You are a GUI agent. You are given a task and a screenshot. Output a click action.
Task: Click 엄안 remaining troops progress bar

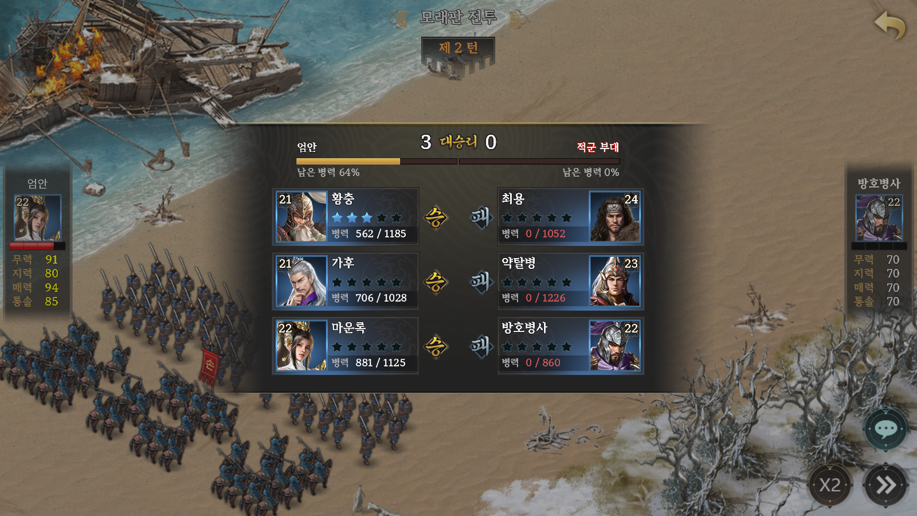[377, 162]
